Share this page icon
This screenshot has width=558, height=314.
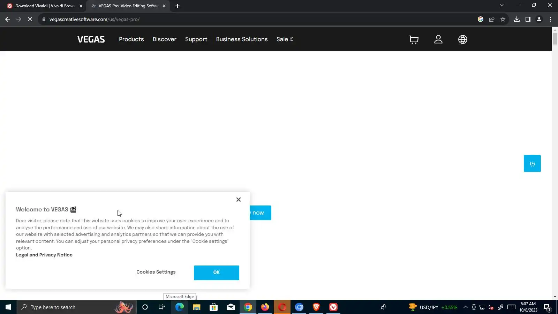click(x=492, y=19)
